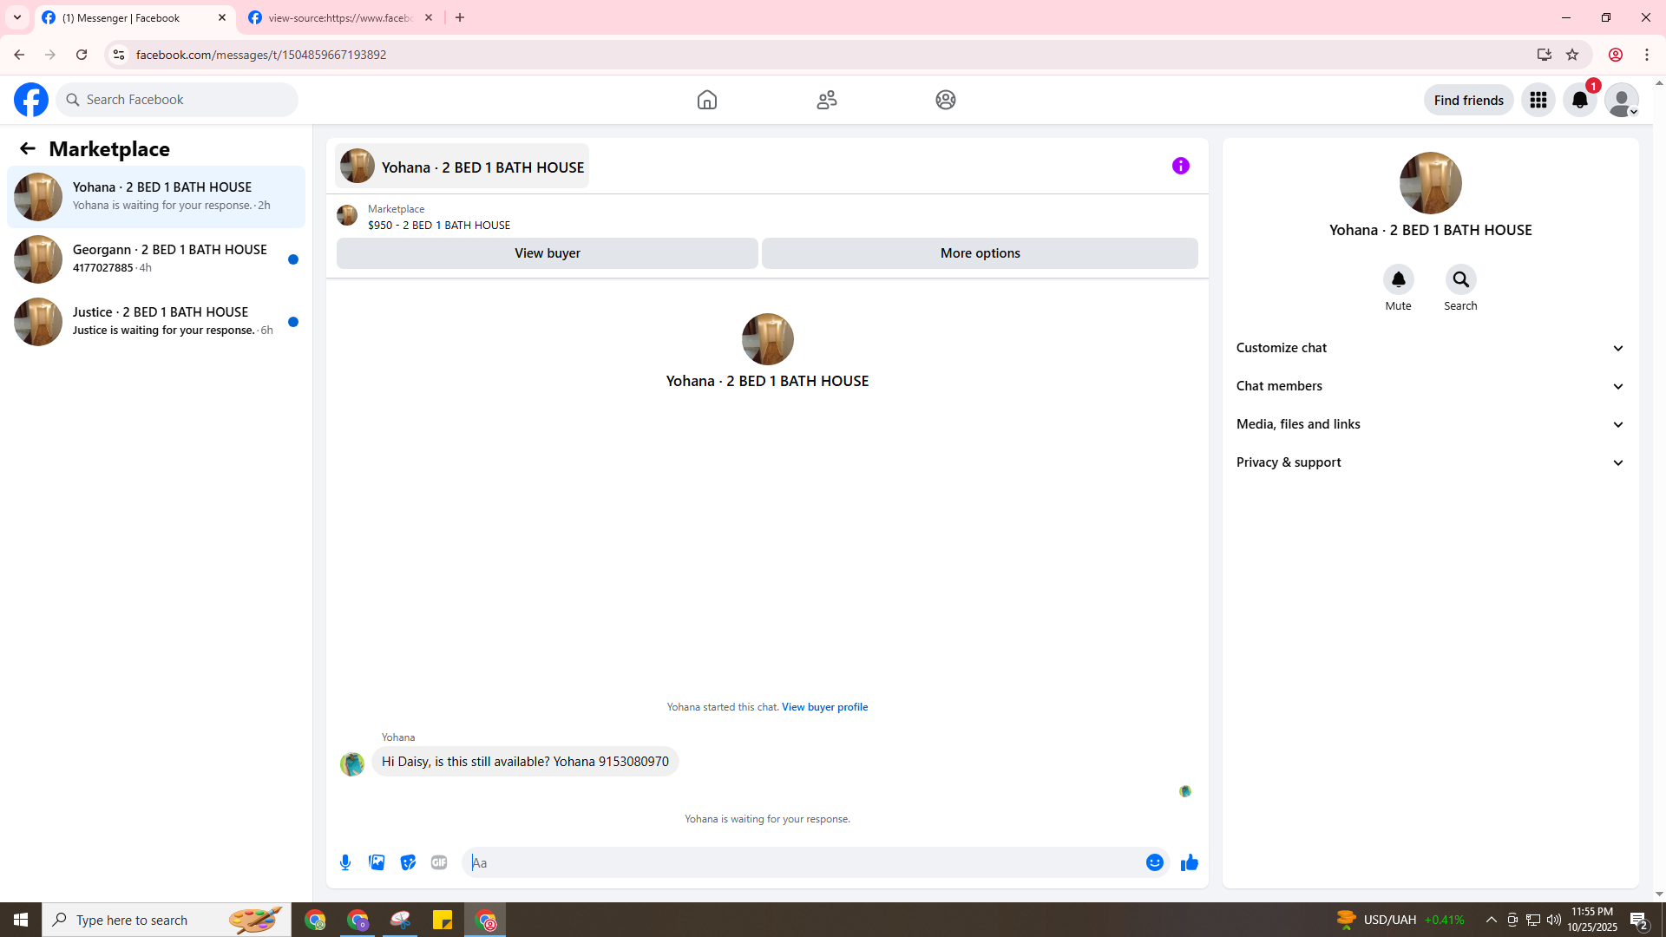The width and height of the screenshot is (1666, 937).
Task: Open the sticker picker icon
Action: coord(408,862)
